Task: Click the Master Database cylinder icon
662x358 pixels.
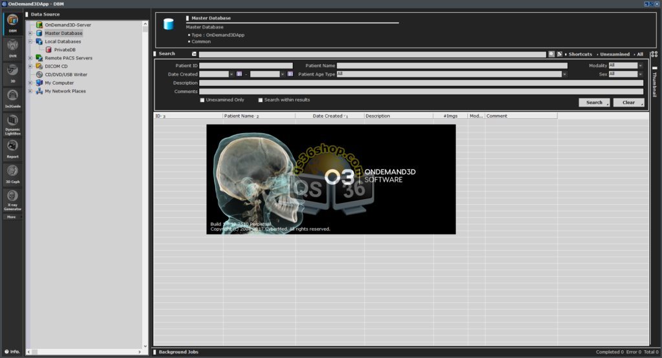Action: pos(169,24)
